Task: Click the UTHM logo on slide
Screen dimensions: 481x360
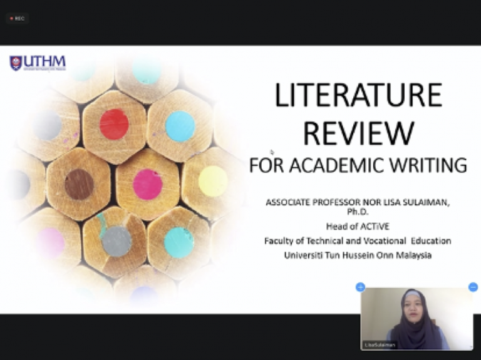Action: [x=38, y=63]
